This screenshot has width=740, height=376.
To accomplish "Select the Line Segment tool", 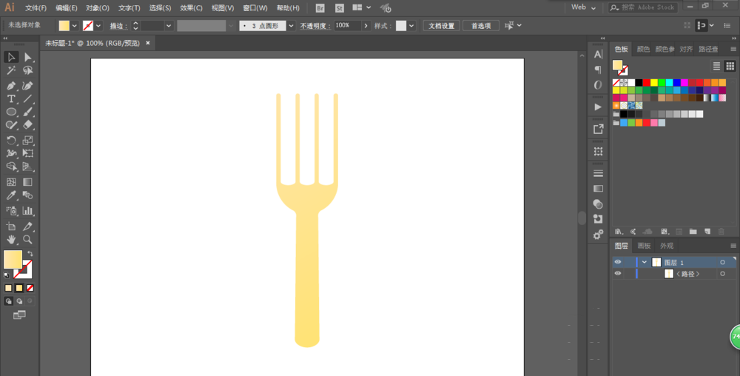I will click(x=28, y=99).
